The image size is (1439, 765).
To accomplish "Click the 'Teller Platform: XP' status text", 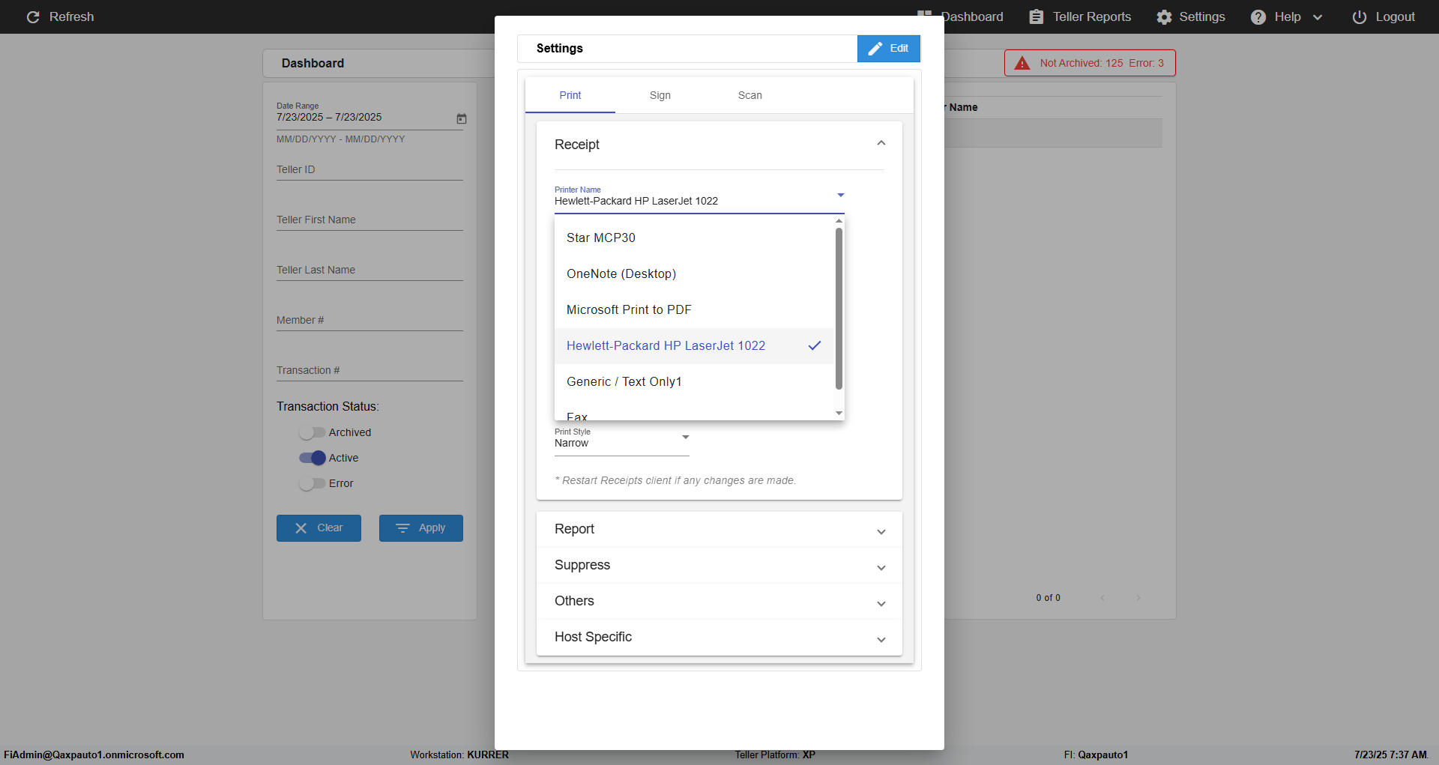I will tap(775, 755).
